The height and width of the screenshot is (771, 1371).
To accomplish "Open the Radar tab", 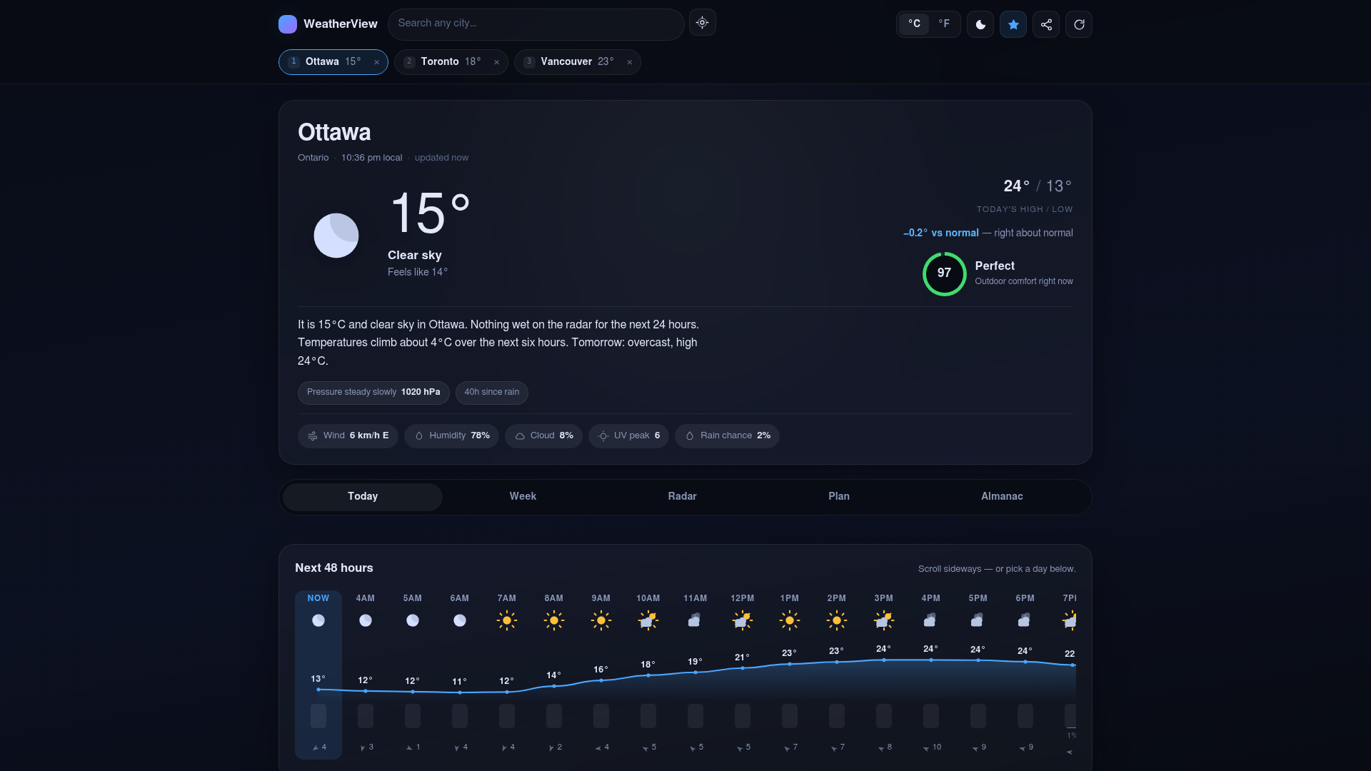I will pos(682,497).
